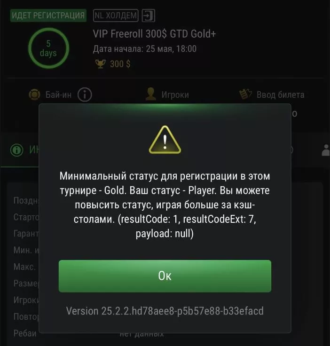330x346 pixels.
Task: Click the version string under Ok
Action: pos(165,311)
